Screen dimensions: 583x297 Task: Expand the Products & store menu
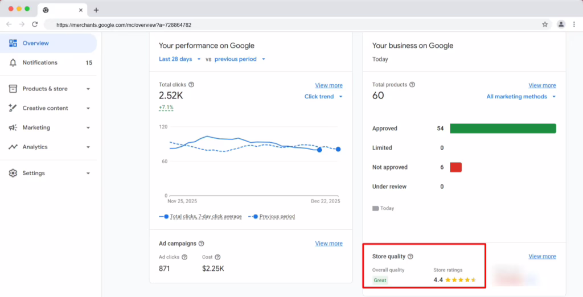(x=88, y=89)
